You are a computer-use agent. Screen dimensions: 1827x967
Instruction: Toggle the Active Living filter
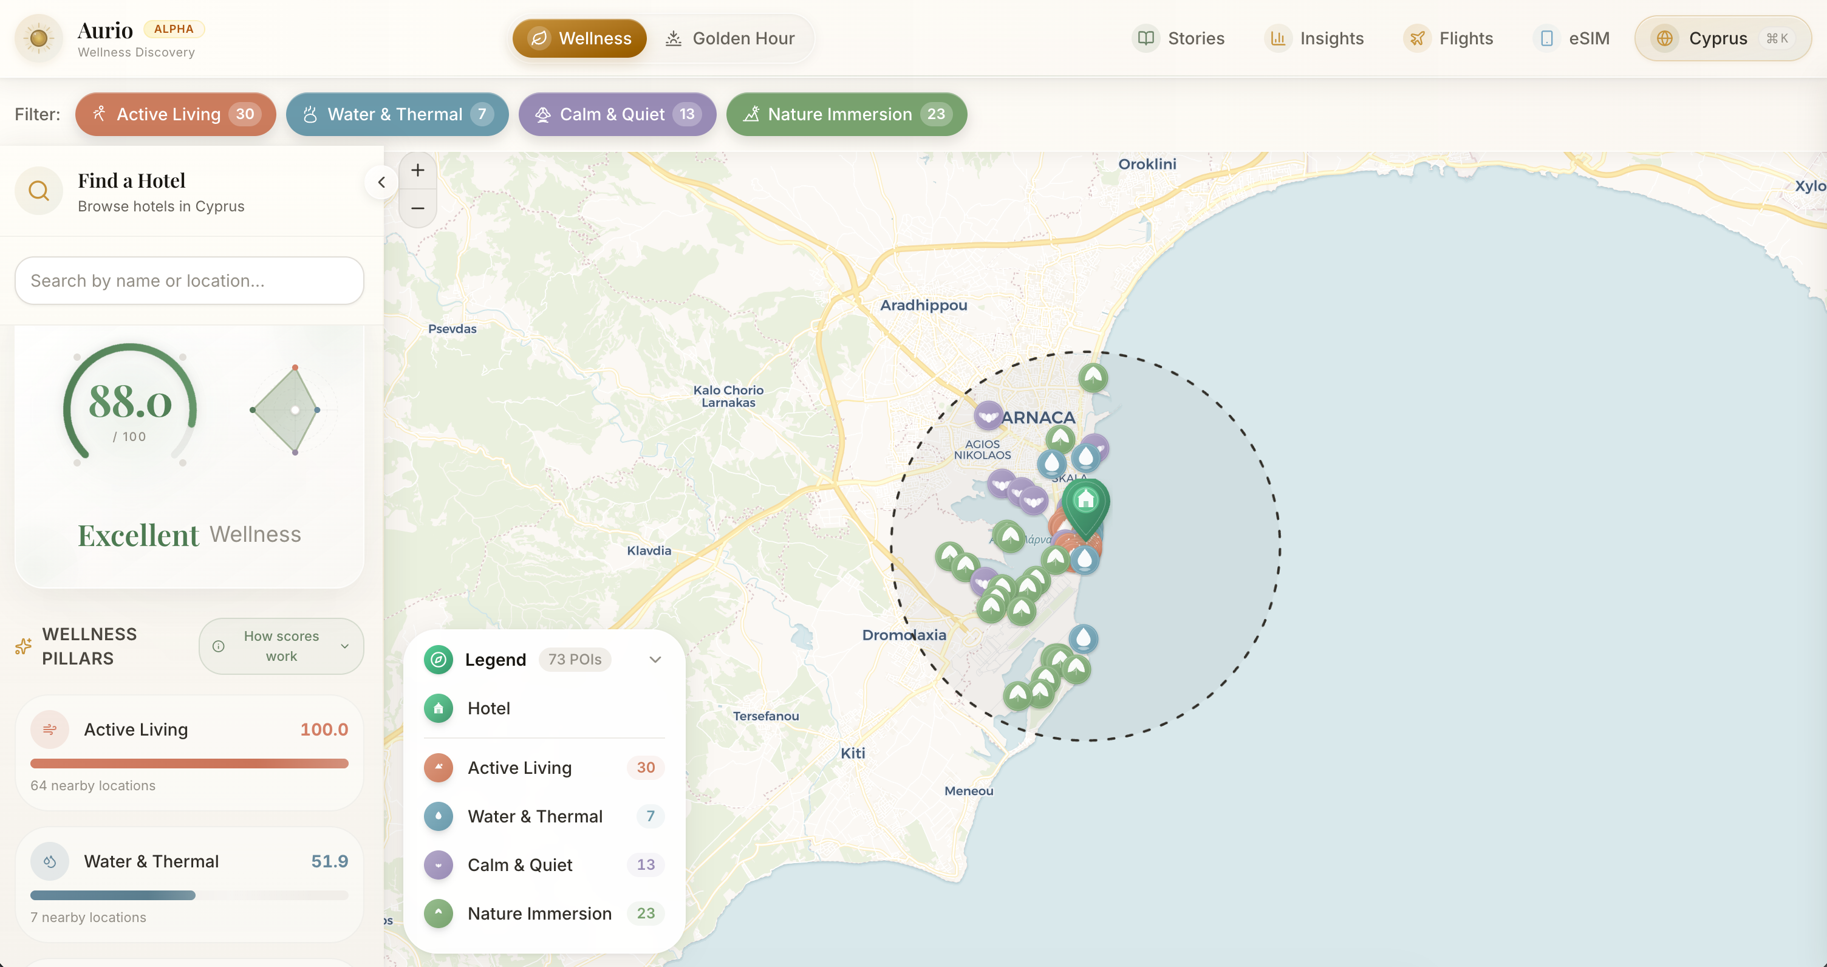(x=175, y=114)
